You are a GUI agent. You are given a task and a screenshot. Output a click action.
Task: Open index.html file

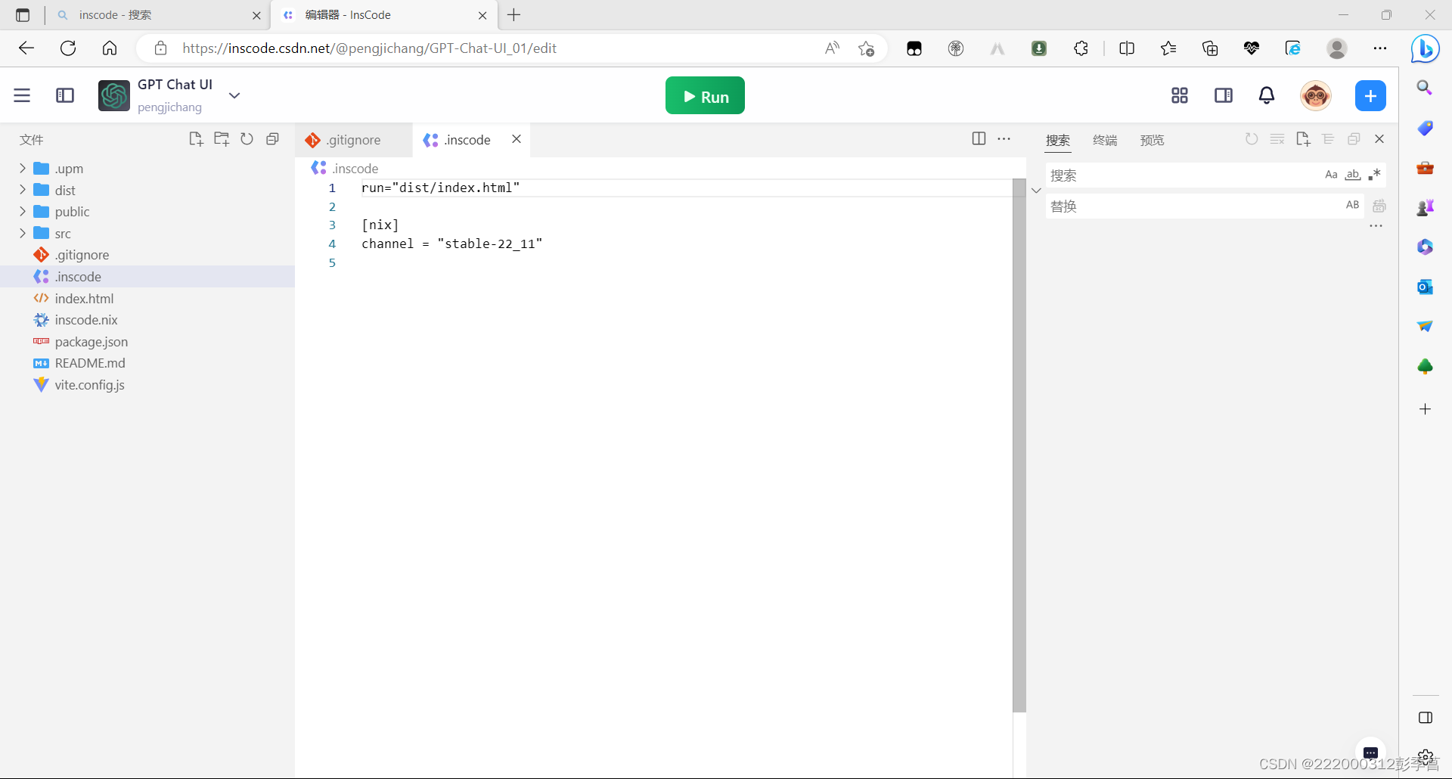click(x=147, y=299)
